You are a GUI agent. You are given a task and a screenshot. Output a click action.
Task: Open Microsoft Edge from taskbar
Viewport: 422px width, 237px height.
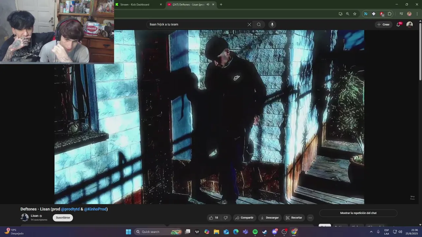click(x=236, y=232)
